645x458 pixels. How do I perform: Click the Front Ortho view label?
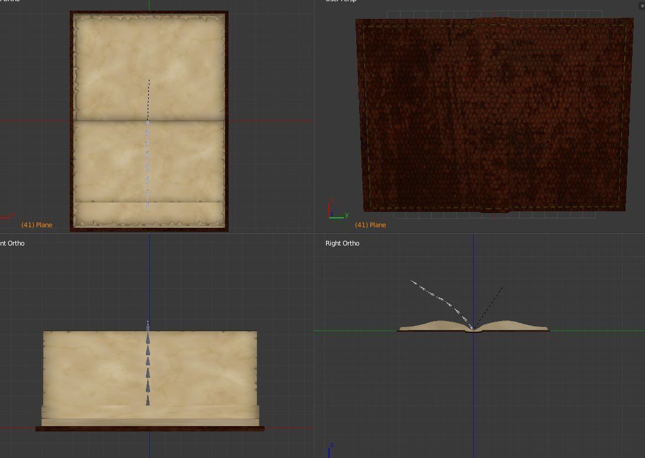(12, 243)
